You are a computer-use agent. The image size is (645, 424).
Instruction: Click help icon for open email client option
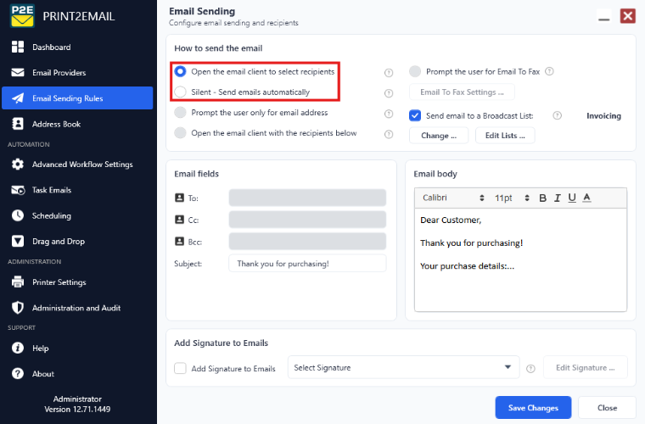coord(389,73)
